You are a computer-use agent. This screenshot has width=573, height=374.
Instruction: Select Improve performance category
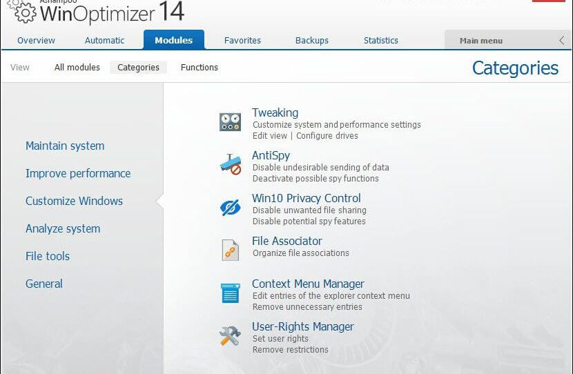78,173
